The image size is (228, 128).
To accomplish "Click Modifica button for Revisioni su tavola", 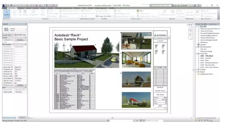I will [20, 85].
